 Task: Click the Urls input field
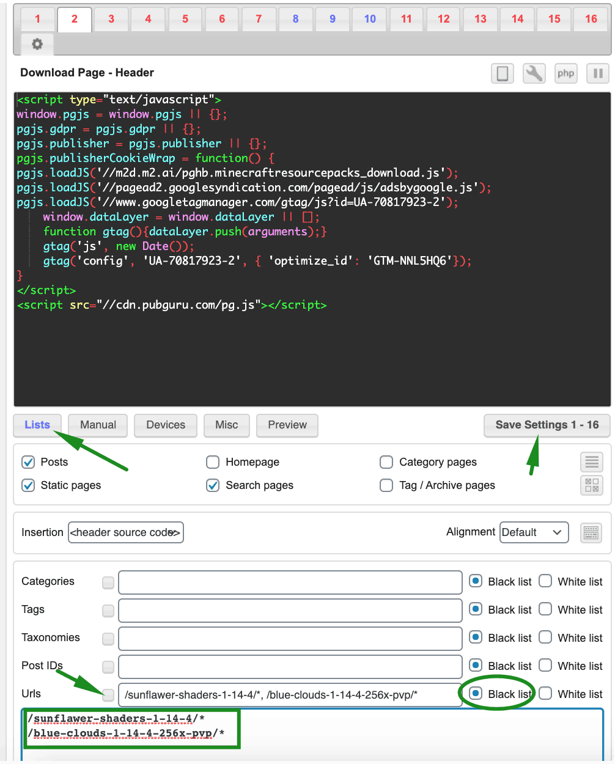tap(290, 695)
